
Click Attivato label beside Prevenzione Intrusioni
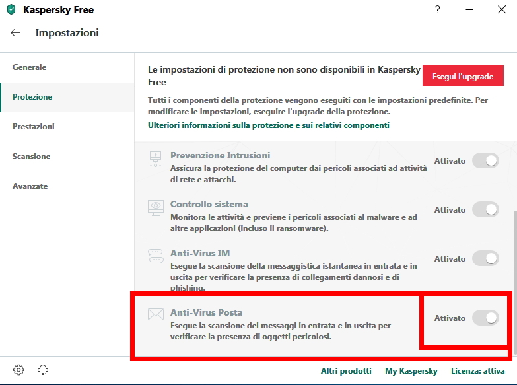[x=450, y=161]
